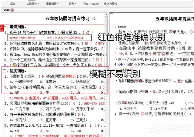Click line 某年 10 岁的小明属鸡 in left pane

click(x=55, y=87)
